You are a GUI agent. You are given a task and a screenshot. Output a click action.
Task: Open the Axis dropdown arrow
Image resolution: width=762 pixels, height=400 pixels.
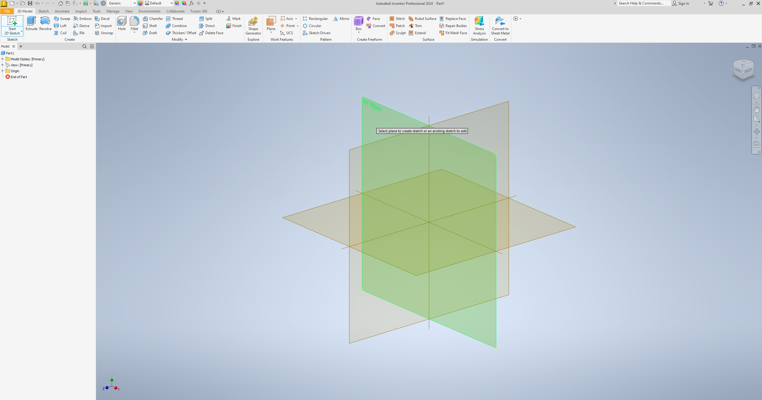(x=296, y=19)
